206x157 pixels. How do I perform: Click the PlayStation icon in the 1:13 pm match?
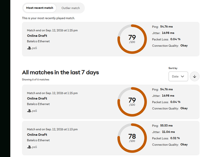pyautogui.click(x=29, y=147)
